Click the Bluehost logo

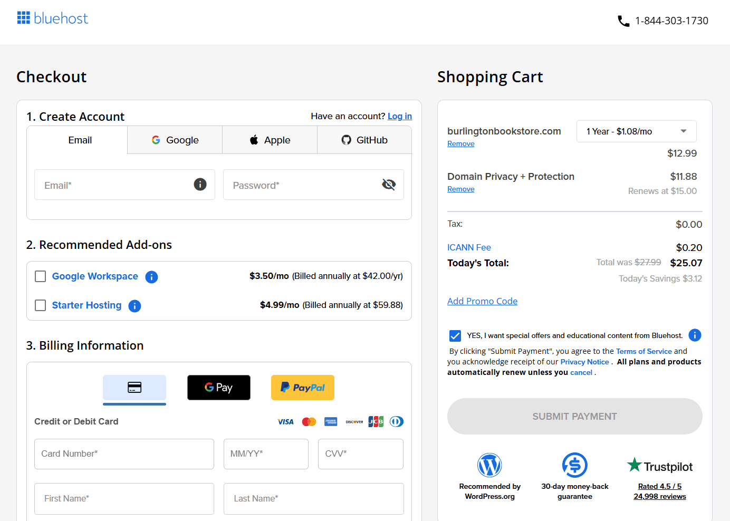[x=52, y=18]
